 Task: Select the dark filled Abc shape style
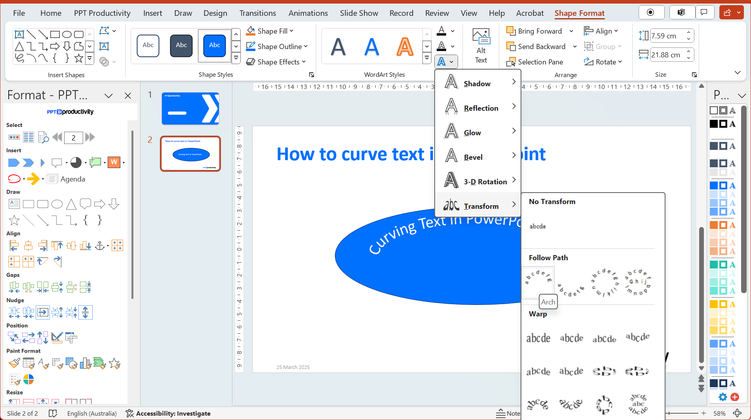coord(181,45)
